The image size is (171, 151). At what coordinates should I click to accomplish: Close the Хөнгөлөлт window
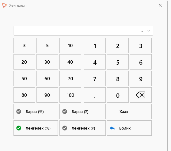160,5
